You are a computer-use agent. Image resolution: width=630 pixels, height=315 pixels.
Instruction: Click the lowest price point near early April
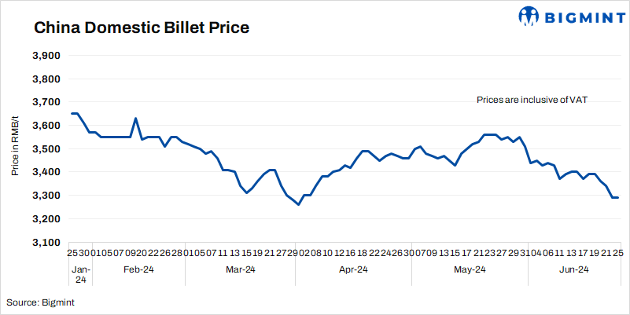point(298,204)
